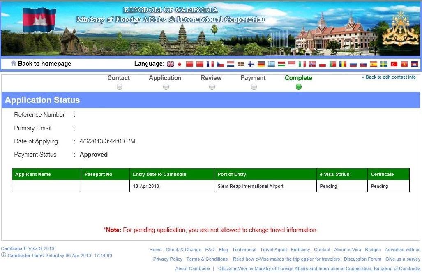The width and height of the screenshot is (422, 273).
Task: Click the green Complete step indicator
Action: click(x=299, y=87)
